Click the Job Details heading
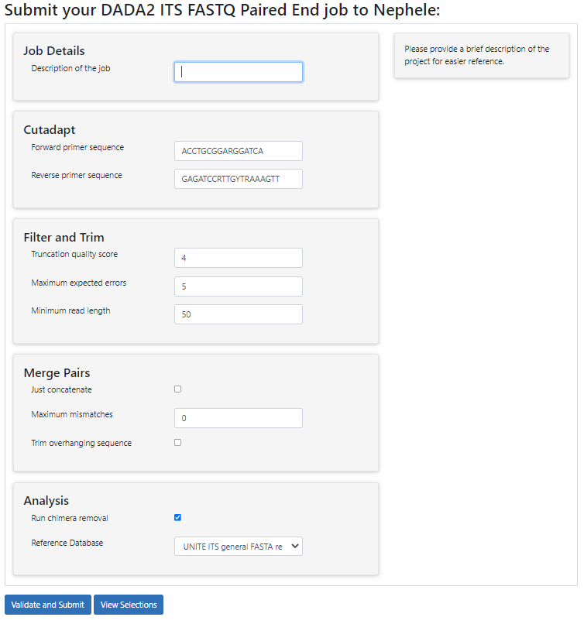Image resolution: width=584 pixels, height=624 pixels. (x=54, y=51)
